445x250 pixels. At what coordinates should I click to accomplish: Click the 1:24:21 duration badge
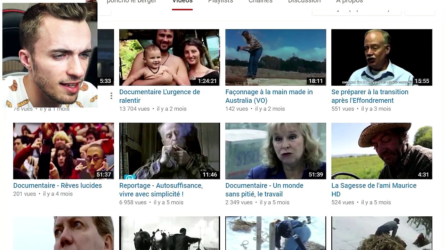point(207,81)
